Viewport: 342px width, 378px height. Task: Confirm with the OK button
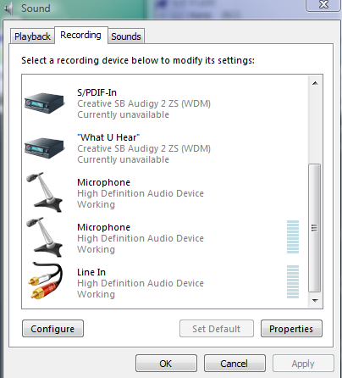[x=166, y=364]
